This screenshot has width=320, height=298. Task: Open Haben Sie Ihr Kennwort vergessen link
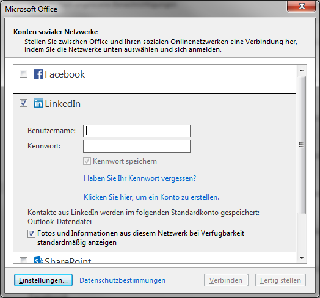[140, 178]
